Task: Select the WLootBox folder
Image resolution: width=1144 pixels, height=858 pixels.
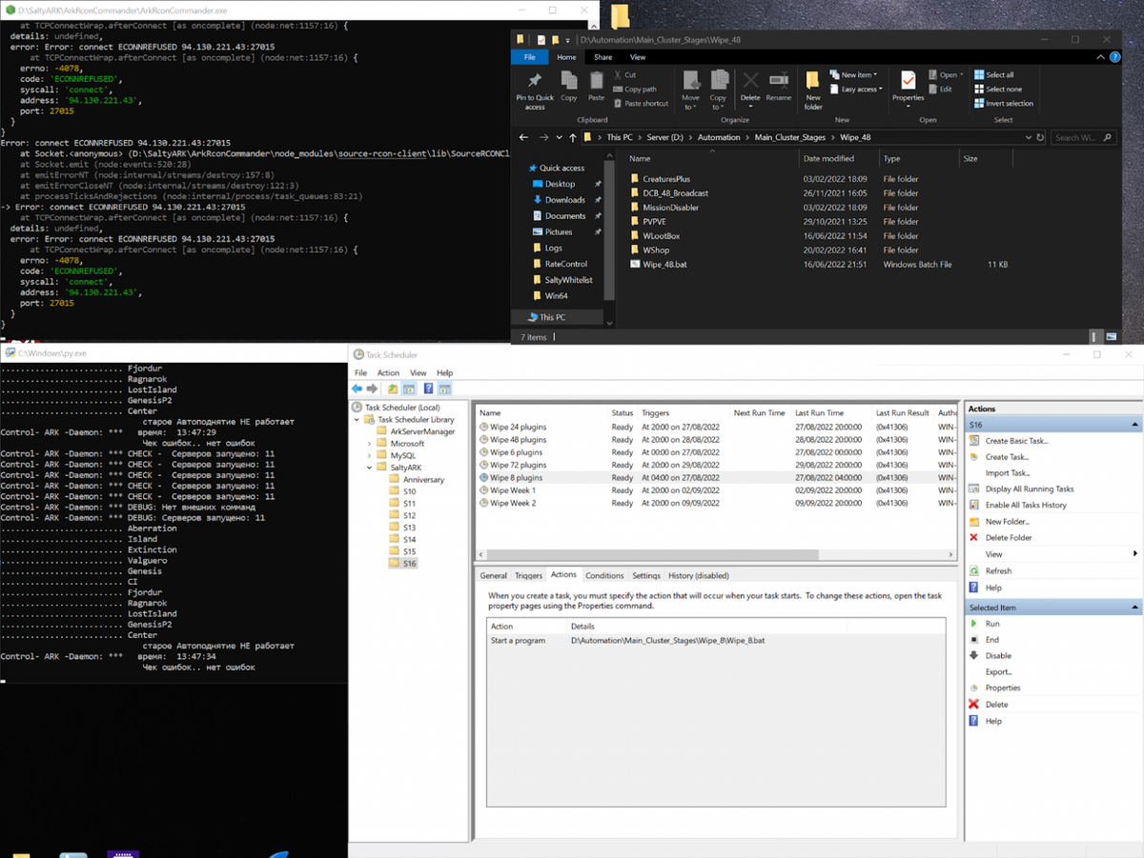Action: [661, 235]
